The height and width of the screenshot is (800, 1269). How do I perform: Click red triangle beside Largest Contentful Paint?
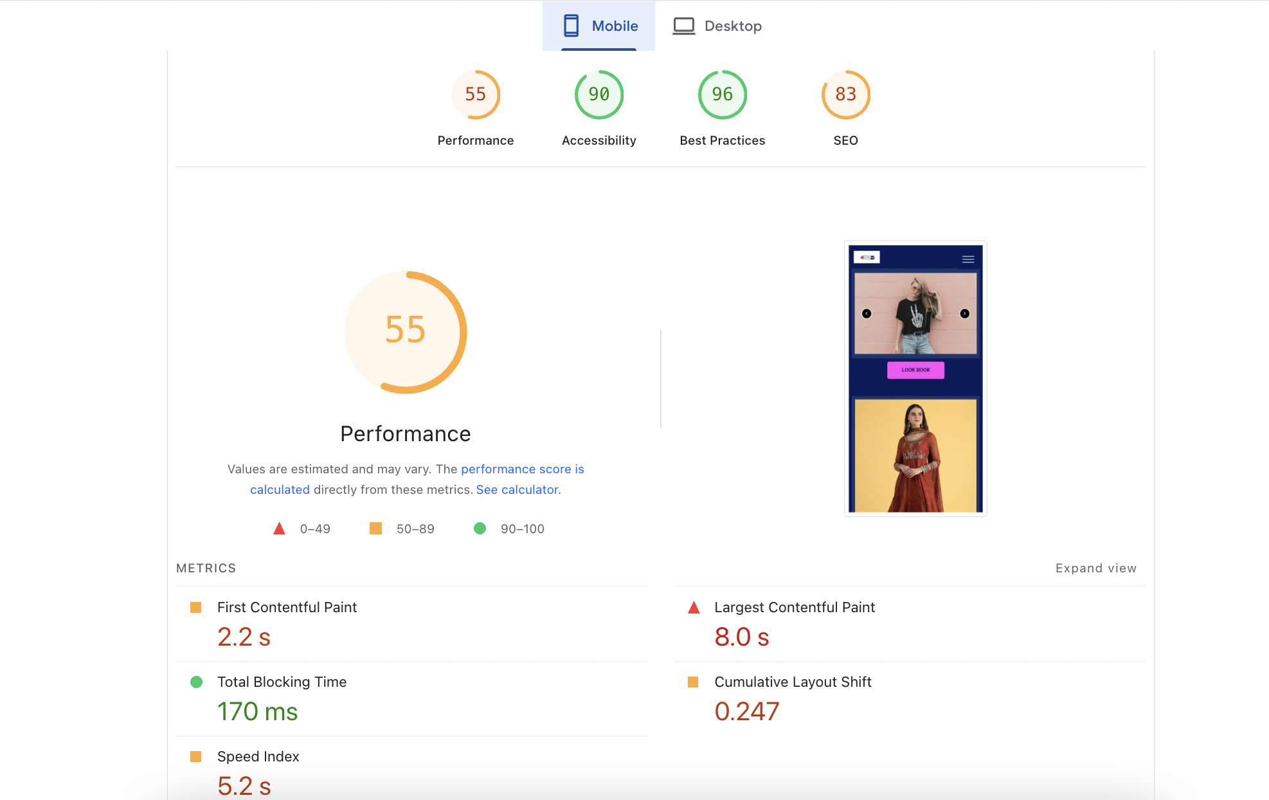pos(694,608)
